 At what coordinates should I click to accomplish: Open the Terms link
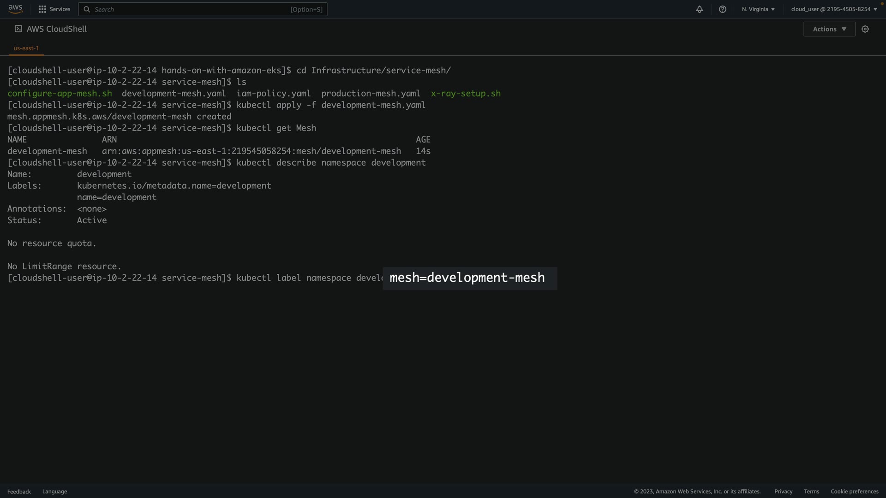pyautogui.click(x=811, y=492)
